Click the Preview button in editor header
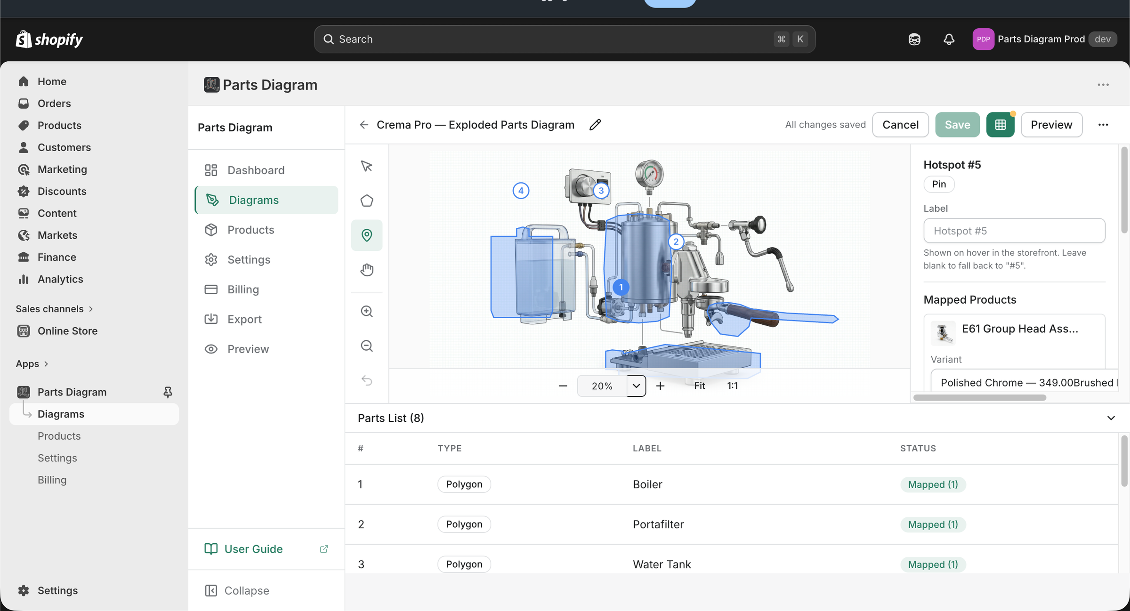1130x611 pixels. (x=1051, y=125)
